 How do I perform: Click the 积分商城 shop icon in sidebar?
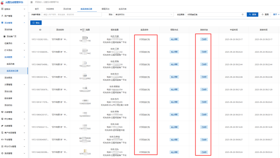(x=2, y=119)
